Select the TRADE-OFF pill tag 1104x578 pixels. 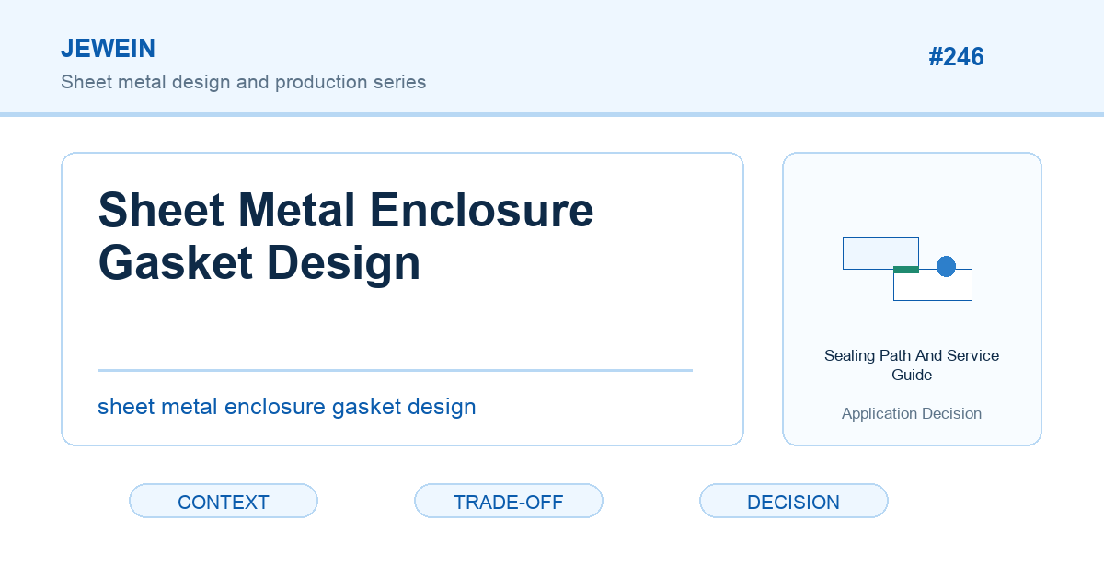[x=509, y=501]
